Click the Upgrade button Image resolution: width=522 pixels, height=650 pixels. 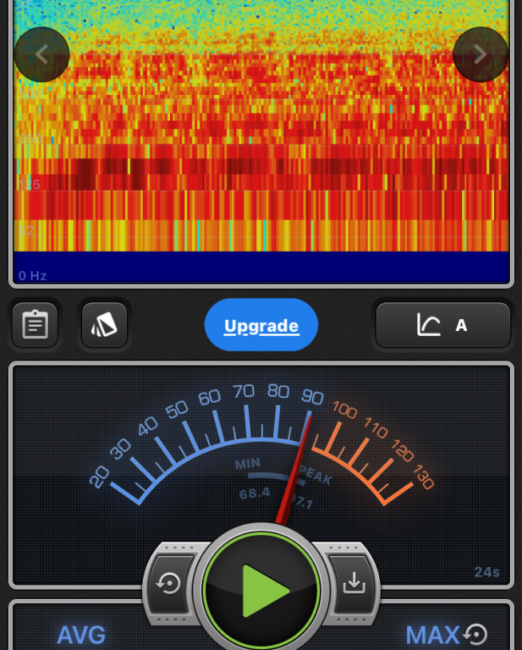pos(261,325)
